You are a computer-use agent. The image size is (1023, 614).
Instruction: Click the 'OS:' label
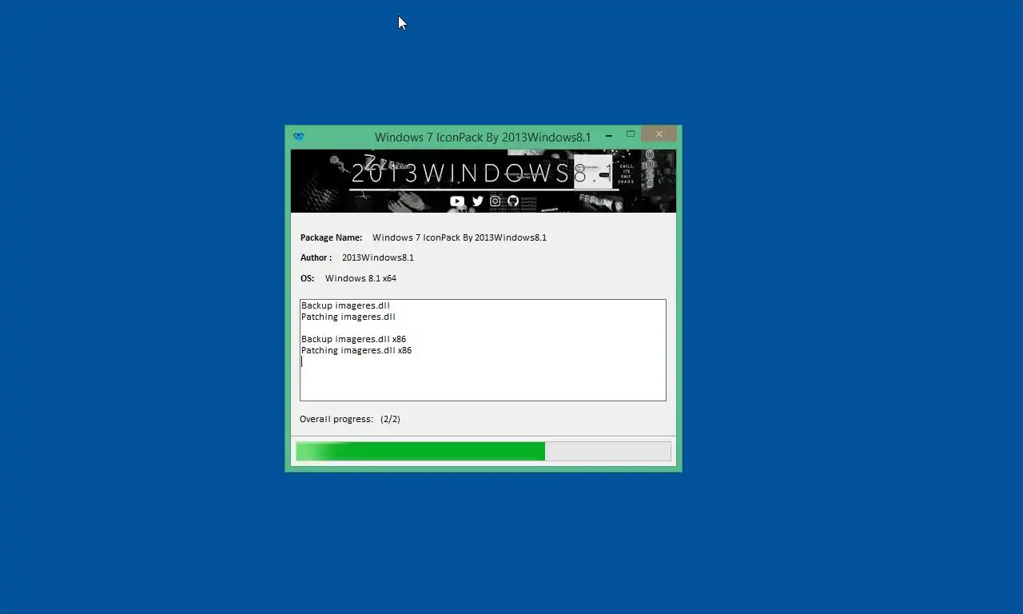pos(308,278)
